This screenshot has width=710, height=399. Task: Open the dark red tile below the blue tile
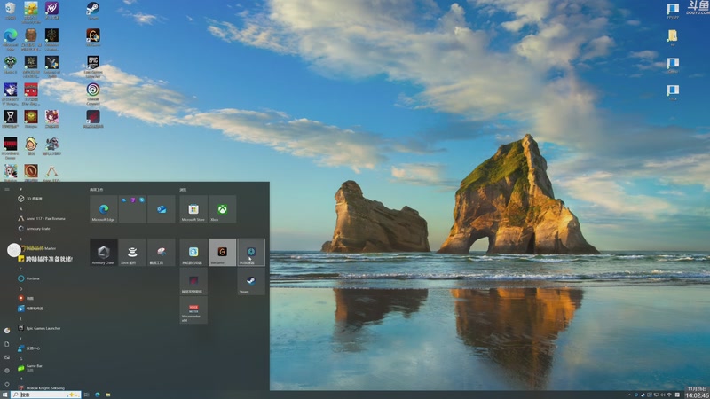(x=193, y=281)
